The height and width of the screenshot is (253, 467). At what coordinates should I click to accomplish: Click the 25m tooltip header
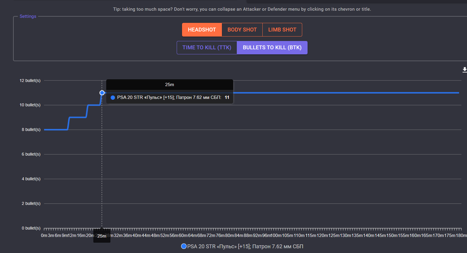click(x=170, y=85)
